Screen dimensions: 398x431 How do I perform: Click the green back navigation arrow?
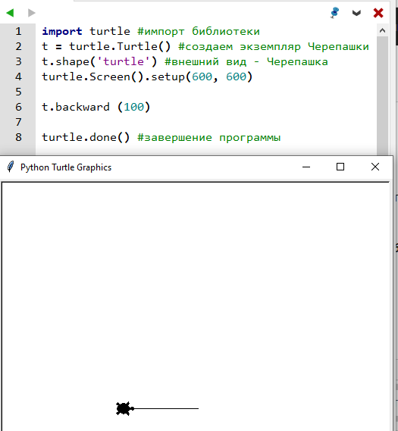[10, 13]
